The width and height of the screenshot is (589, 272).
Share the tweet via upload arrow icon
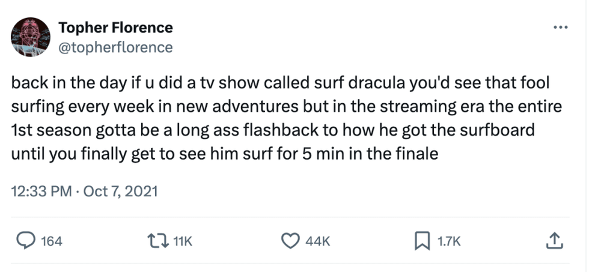pyautogui.click(x=554, y=241)
